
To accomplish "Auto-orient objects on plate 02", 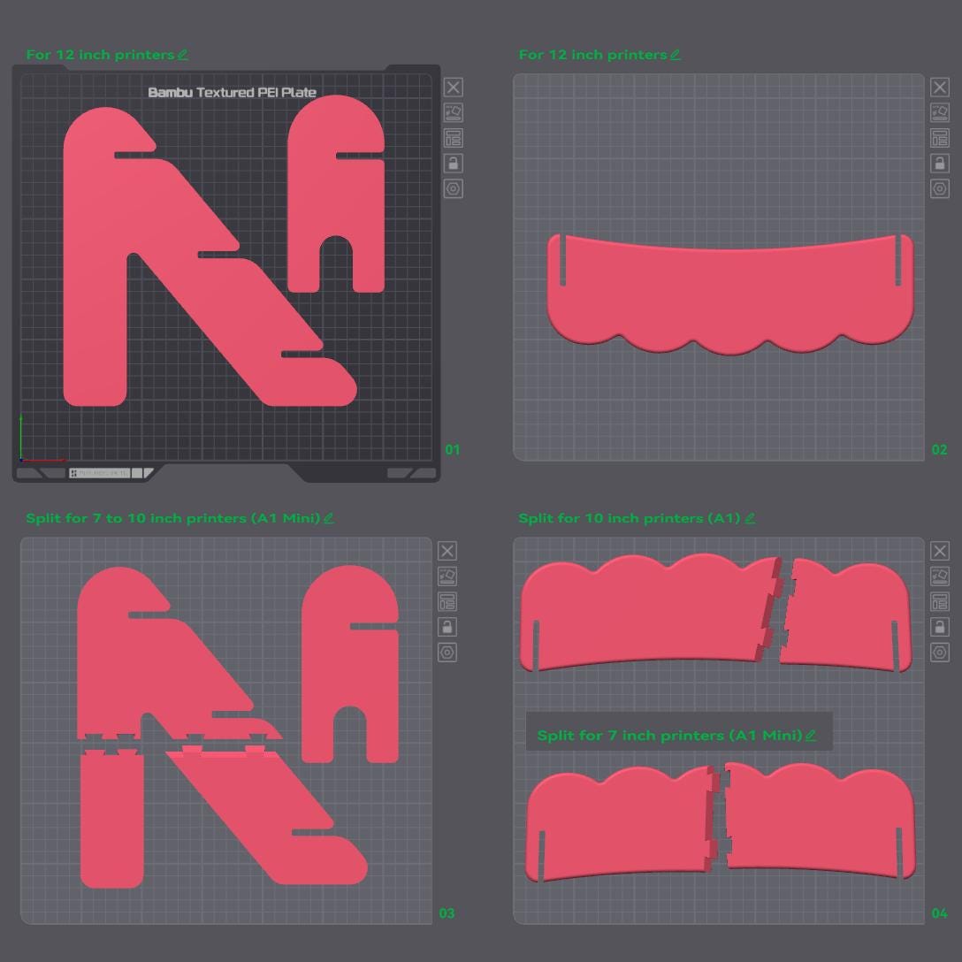I will [939, 112].
